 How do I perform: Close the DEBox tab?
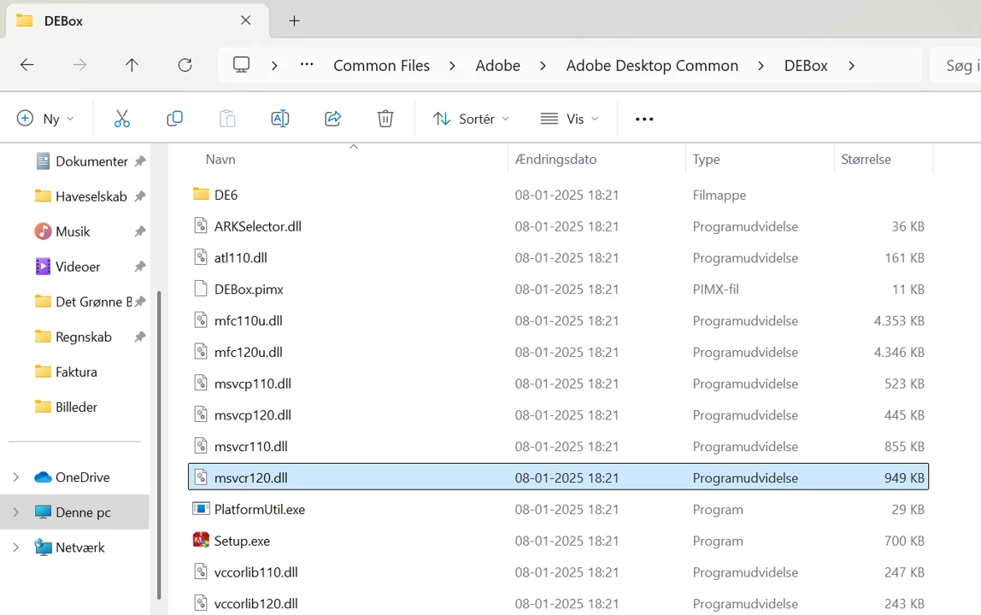pos(246,20)
